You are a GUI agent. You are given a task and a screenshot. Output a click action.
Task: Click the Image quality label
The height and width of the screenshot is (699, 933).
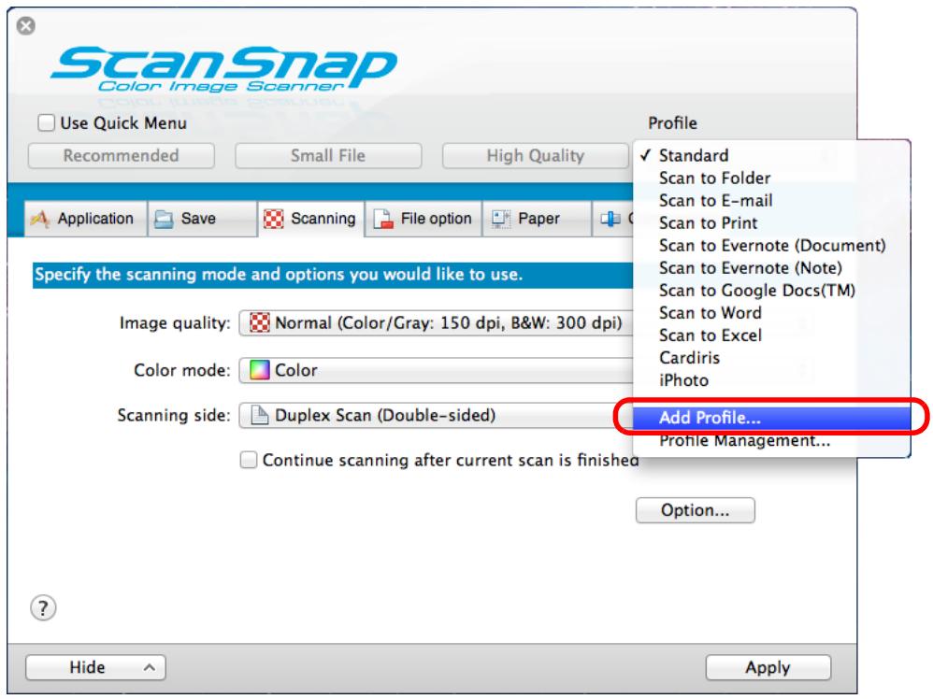pos(175,323)
